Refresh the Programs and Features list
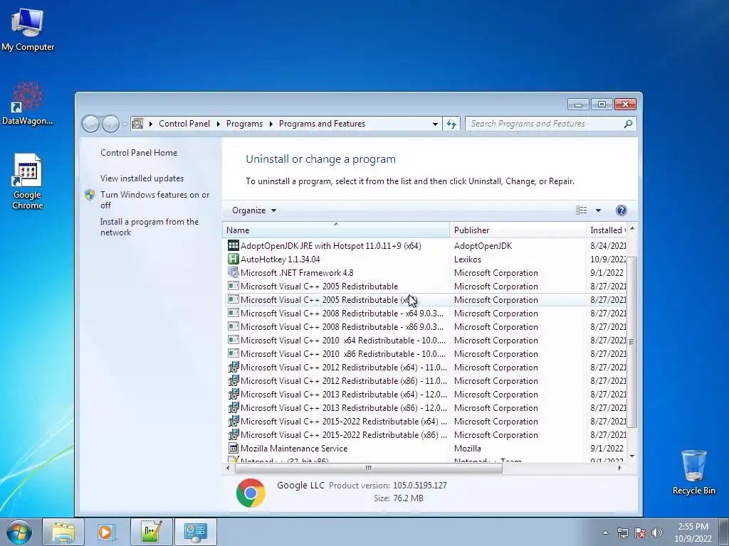 pyautogui.click(x=451, y=124)
